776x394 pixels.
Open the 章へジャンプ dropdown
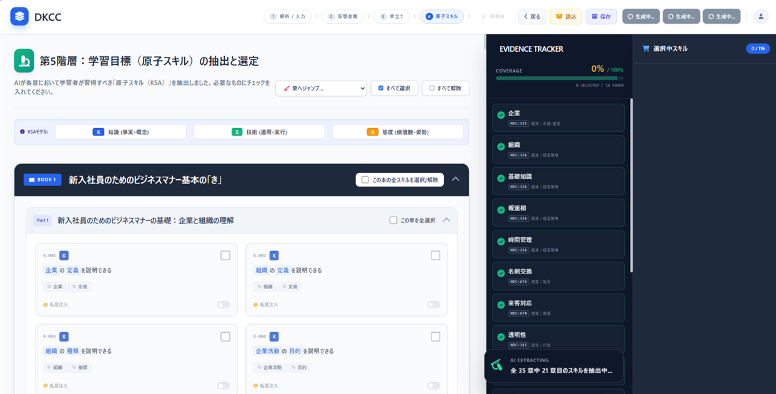[x=321, y=88]
